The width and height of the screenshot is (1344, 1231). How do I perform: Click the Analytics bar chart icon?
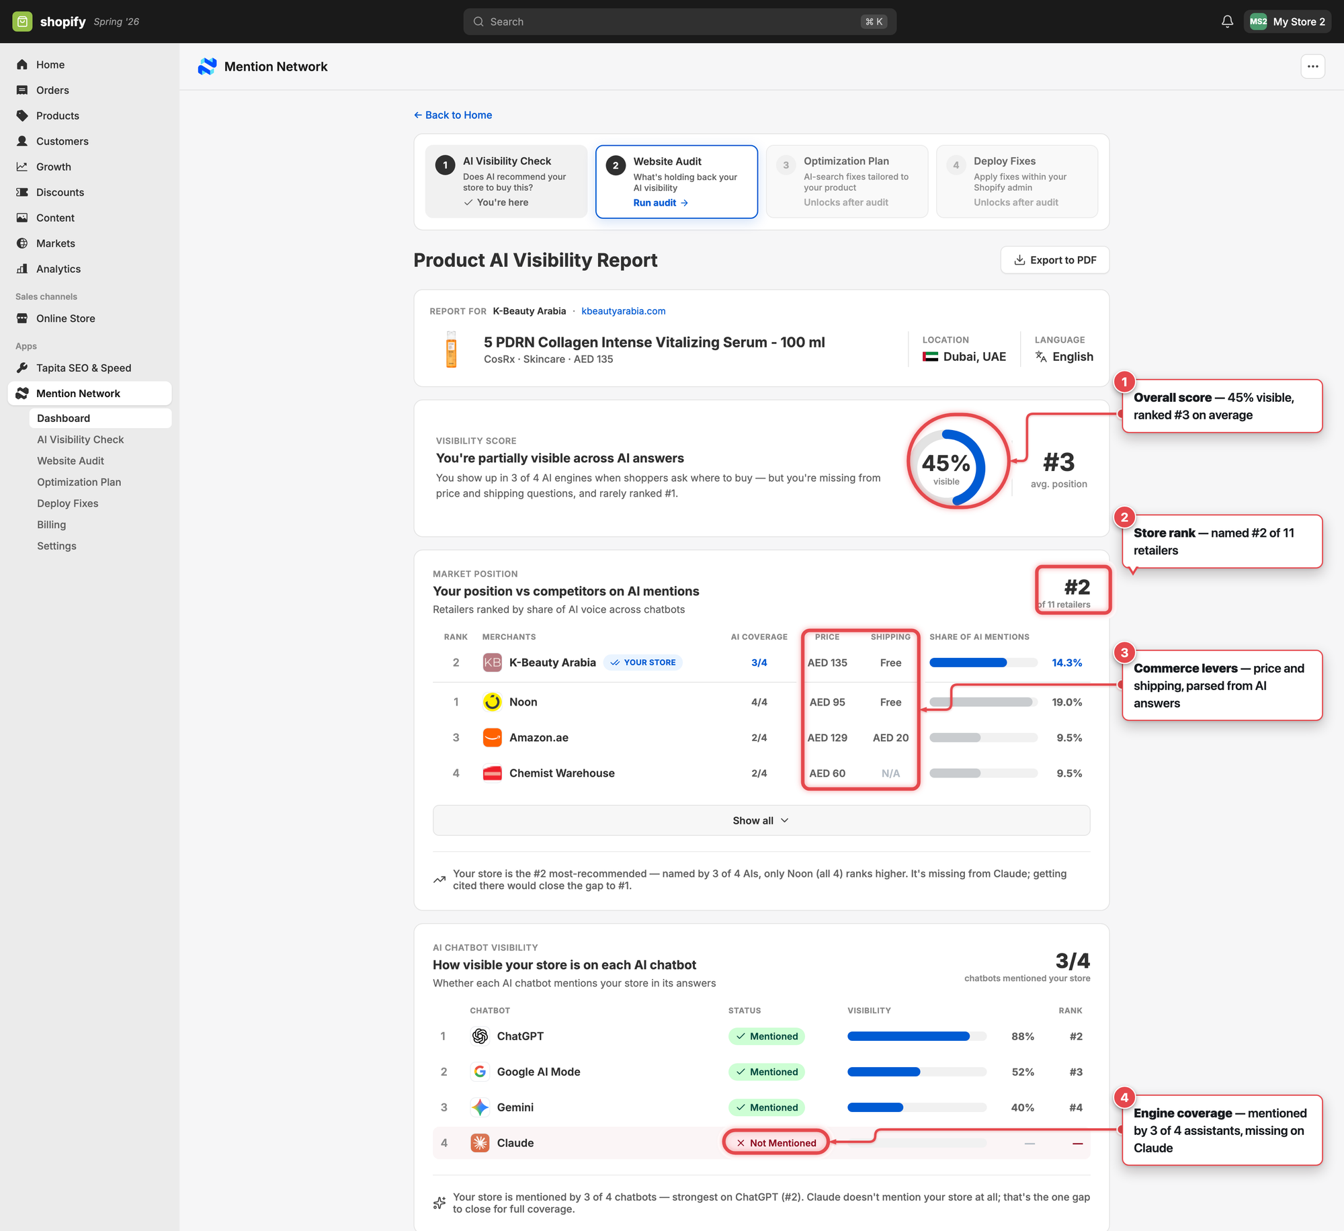click(x=22, y=269)
